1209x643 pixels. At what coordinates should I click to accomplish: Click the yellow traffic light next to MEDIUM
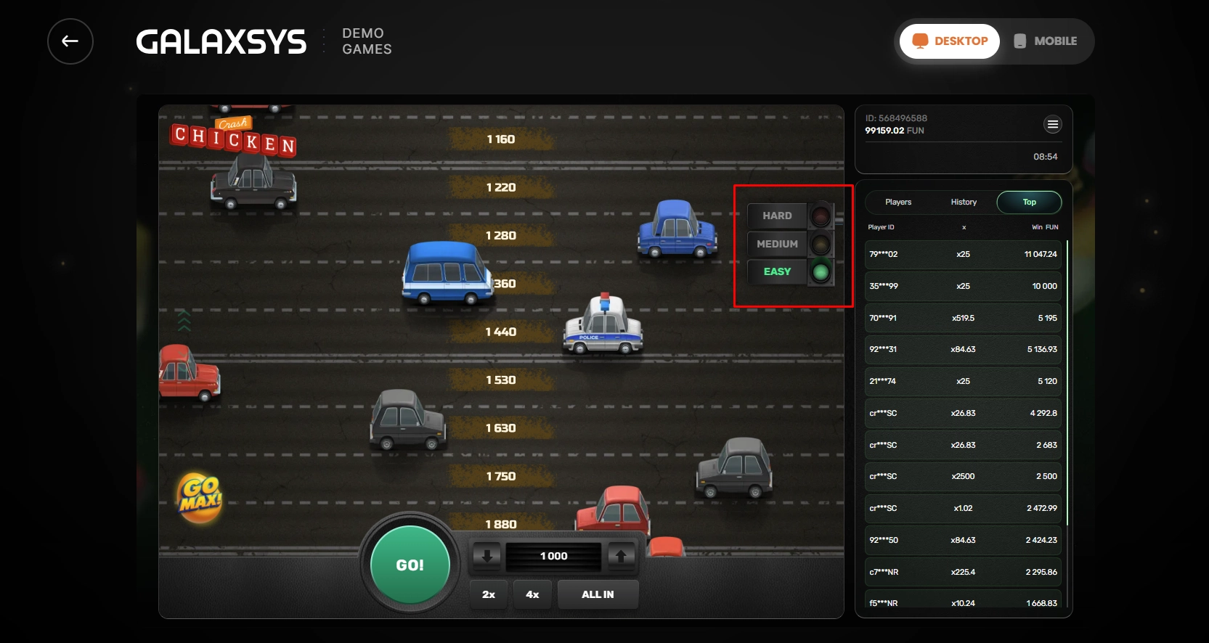coord(821,244)
